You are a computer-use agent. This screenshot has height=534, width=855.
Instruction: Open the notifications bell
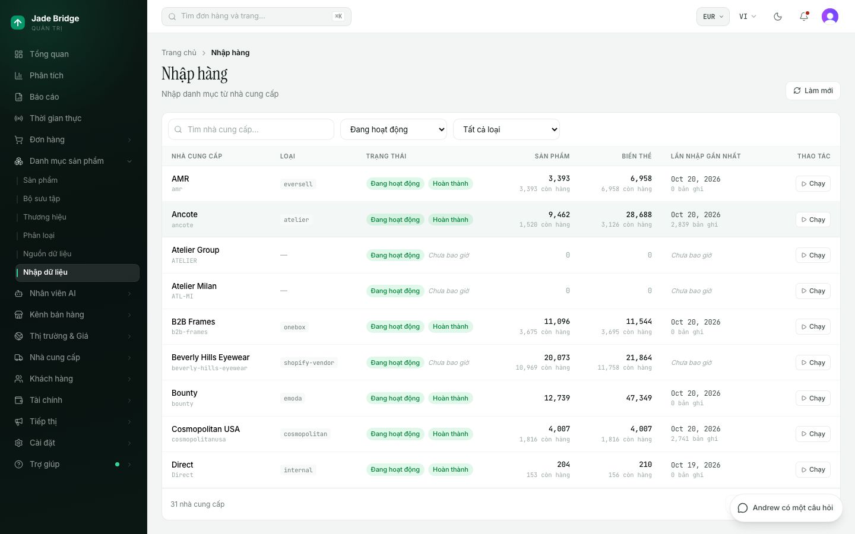[804, 17]
